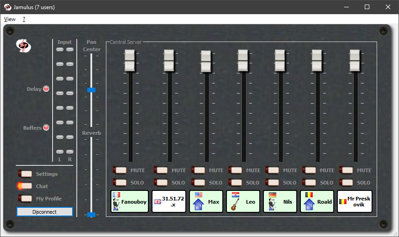Click the Max name label
The height and width of the screenshot is (237, 399).
coord(214,202)
